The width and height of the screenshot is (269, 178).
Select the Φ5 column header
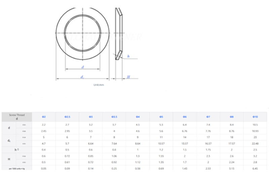(161, 117)
